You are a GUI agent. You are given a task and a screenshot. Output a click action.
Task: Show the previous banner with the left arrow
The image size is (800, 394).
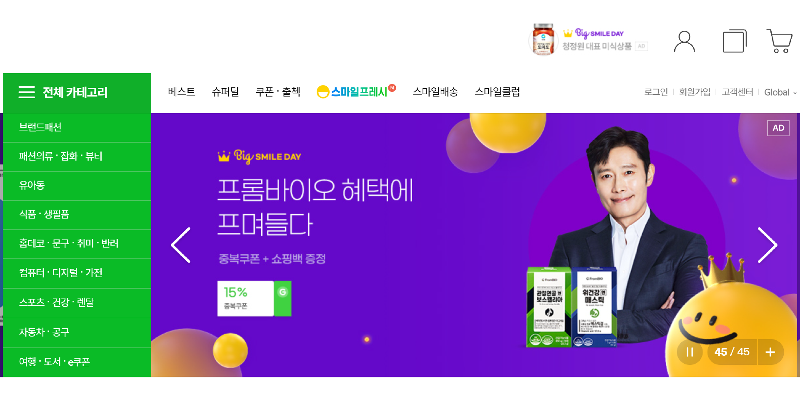coord(181,245)
